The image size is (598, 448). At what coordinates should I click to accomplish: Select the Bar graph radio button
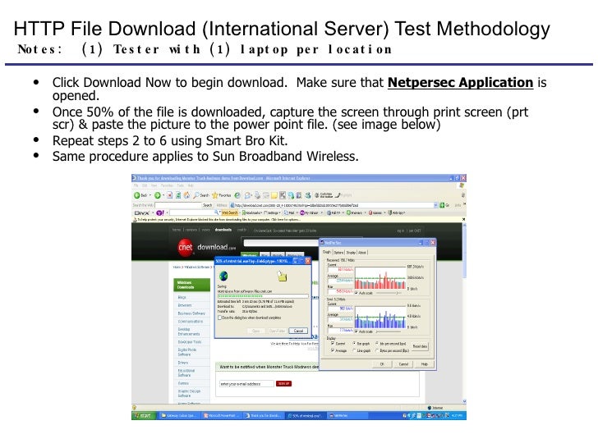click(354, 344)
